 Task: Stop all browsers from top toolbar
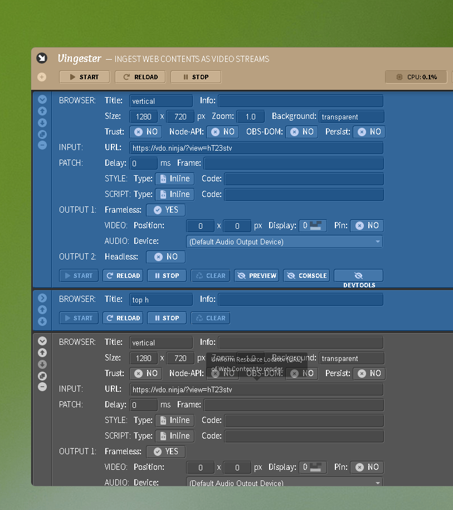[x=196, y=77]
